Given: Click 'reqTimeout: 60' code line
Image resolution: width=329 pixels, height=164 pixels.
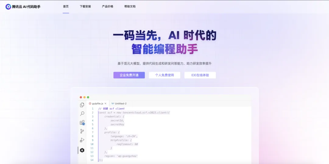Looking at the screenshot, I should click(x=127, y=144).
